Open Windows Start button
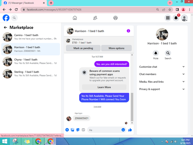This screenshot has width=193, height=145. pos(5,142)
